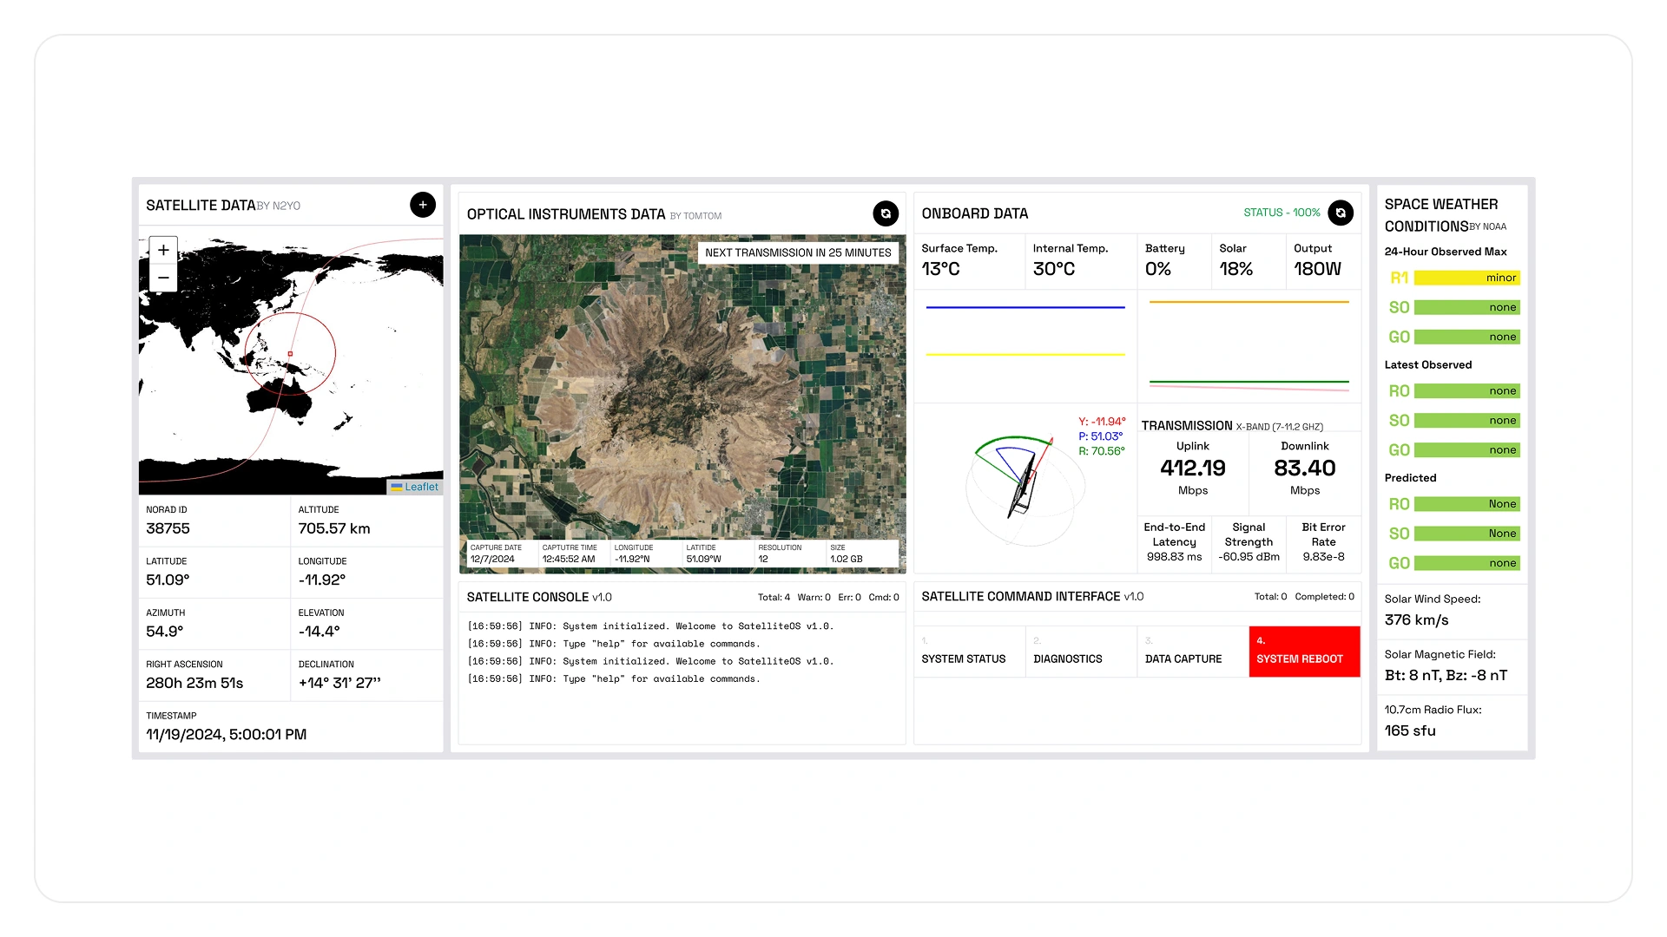Image resolution: width=1667 pixels, height=937 pixels.
Task: Click the Leaflet attribution link
Action: pos(421,487)
